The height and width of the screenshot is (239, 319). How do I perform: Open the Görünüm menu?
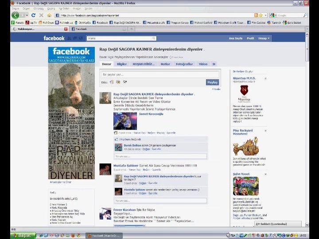39,8
